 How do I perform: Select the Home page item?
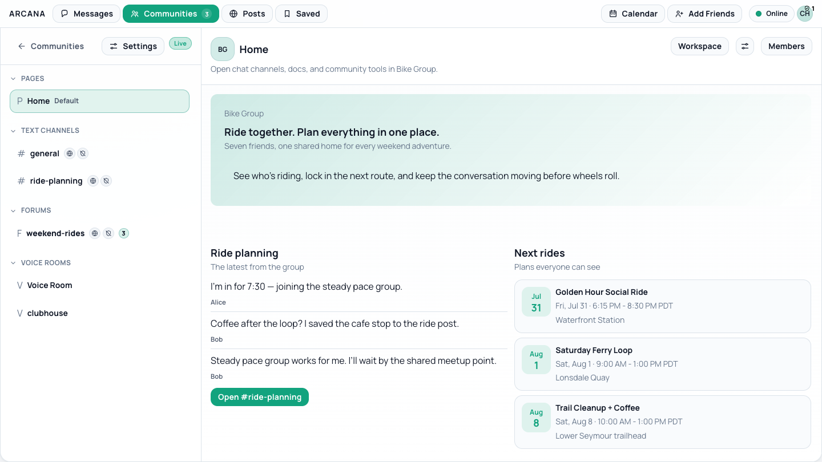99,101
